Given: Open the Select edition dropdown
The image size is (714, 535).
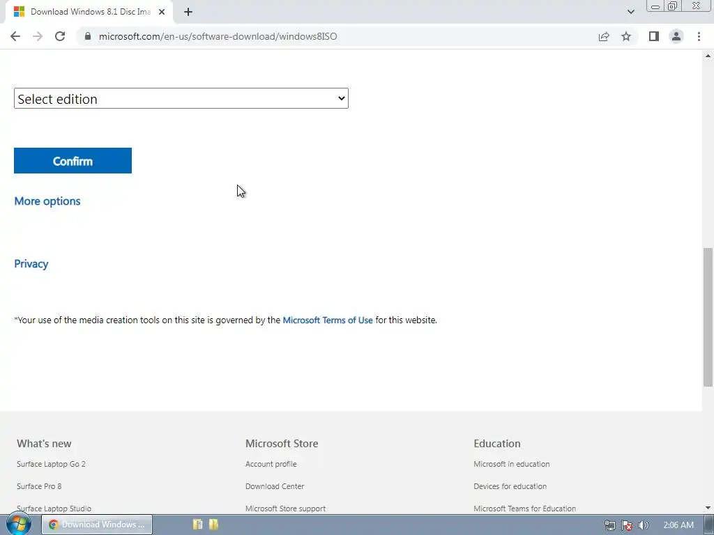Looking at the screenshot, I should [181, 98].
